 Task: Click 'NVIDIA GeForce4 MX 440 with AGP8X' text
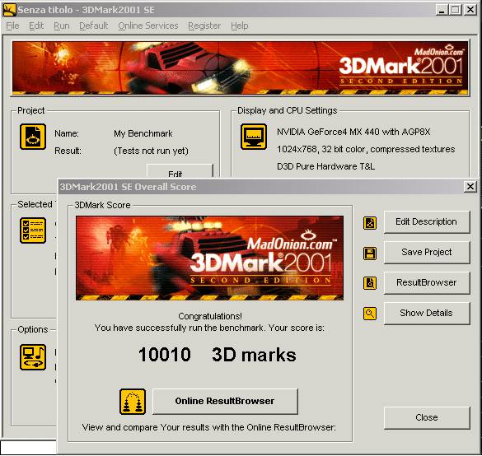[x=353, y=132]
